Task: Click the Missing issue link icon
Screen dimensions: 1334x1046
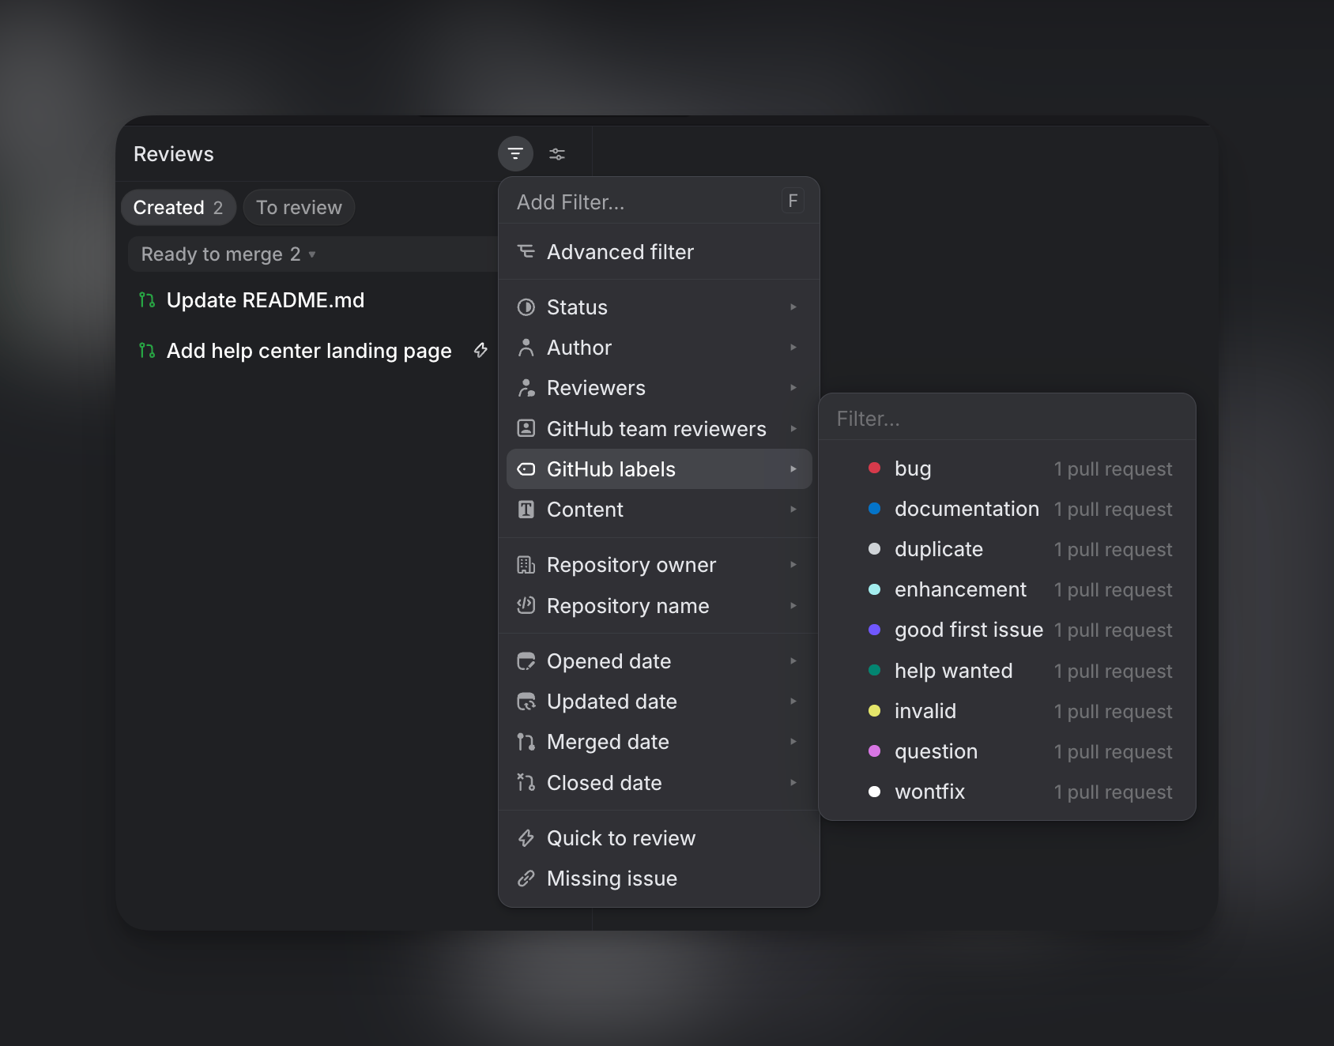Action: (526, 879)
